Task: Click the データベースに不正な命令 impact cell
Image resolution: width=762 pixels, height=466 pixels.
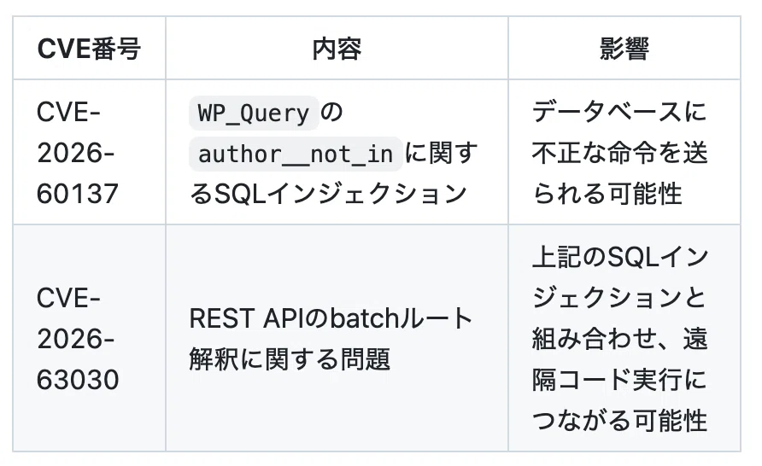Action: point(619,153)
